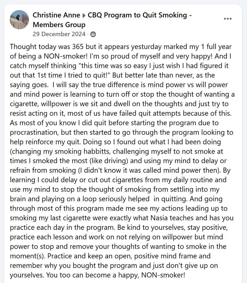Open the three-dot post options menu
This screenshot has height=283, width=247.
pos(228,19)
